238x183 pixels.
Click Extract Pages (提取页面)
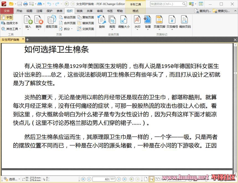(x=51, y=22)
